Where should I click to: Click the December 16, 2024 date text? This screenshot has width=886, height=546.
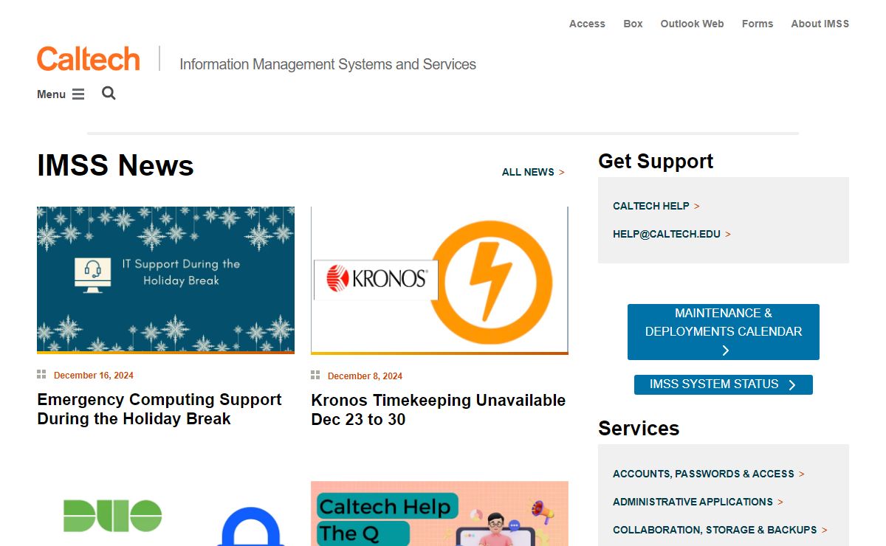(94, 376)
